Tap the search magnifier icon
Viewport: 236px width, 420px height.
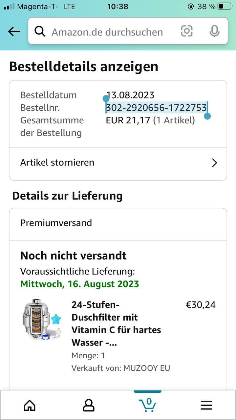(40, 31)
